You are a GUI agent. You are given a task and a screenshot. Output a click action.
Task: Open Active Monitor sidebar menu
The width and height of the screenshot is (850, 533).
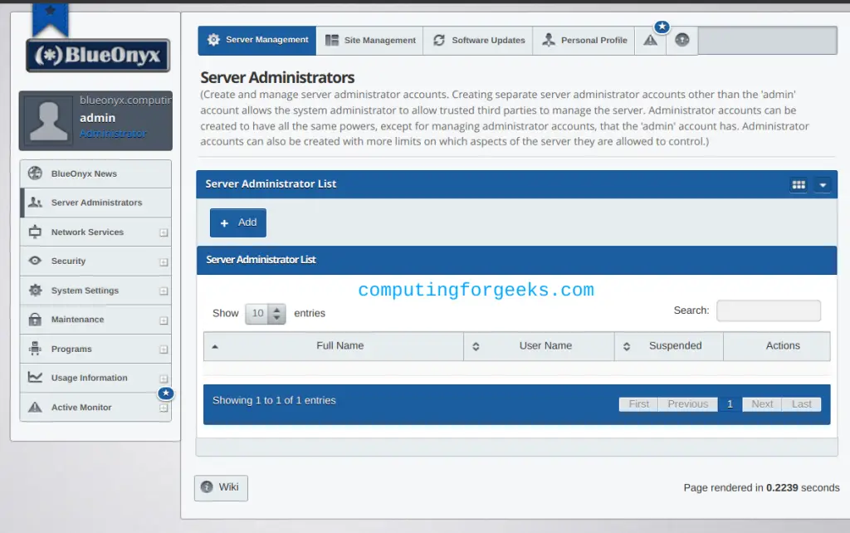coord(96,407)
